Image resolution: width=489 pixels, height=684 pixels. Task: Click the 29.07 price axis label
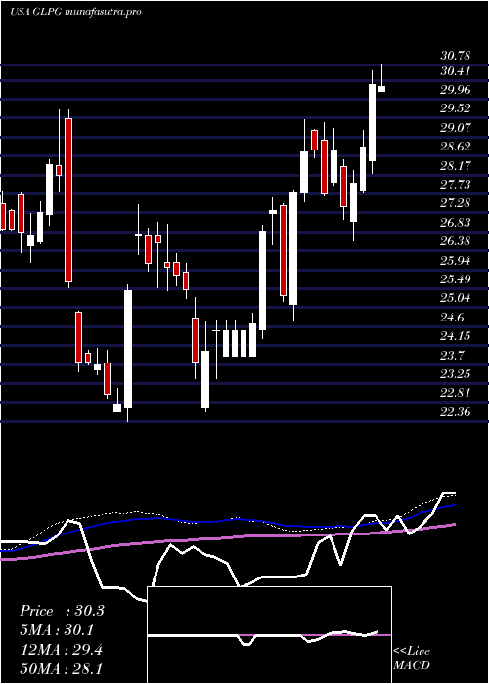tap(456, 128)
